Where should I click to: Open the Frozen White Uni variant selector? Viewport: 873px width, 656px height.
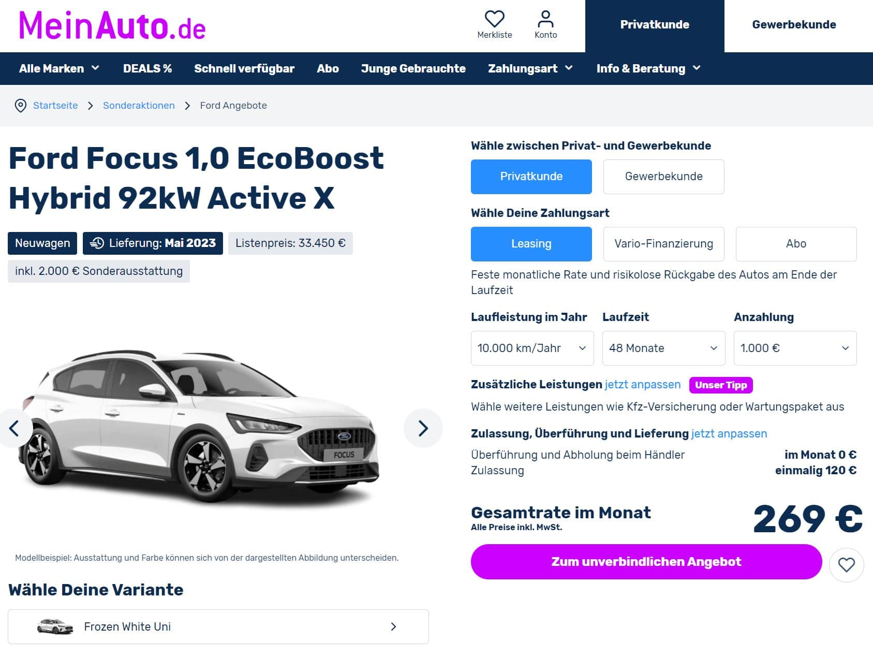click(x=218, y=626)
